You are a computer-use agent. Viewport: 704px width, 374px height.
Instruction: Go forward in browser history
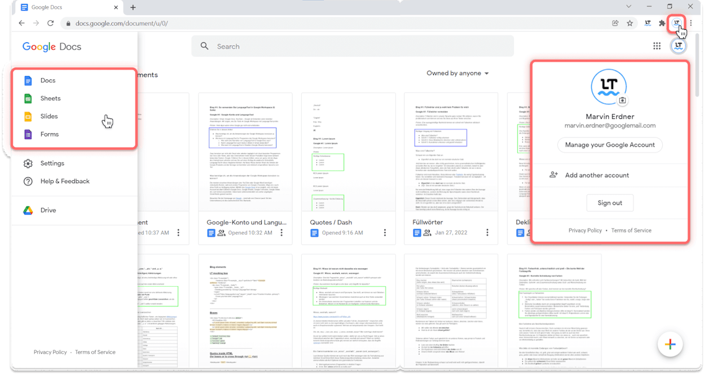tap(36, 23)
